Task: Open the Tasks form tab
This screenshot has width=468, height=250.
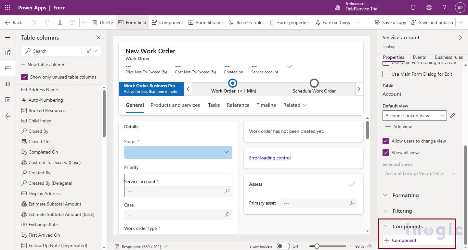Action: coord(214,105)
